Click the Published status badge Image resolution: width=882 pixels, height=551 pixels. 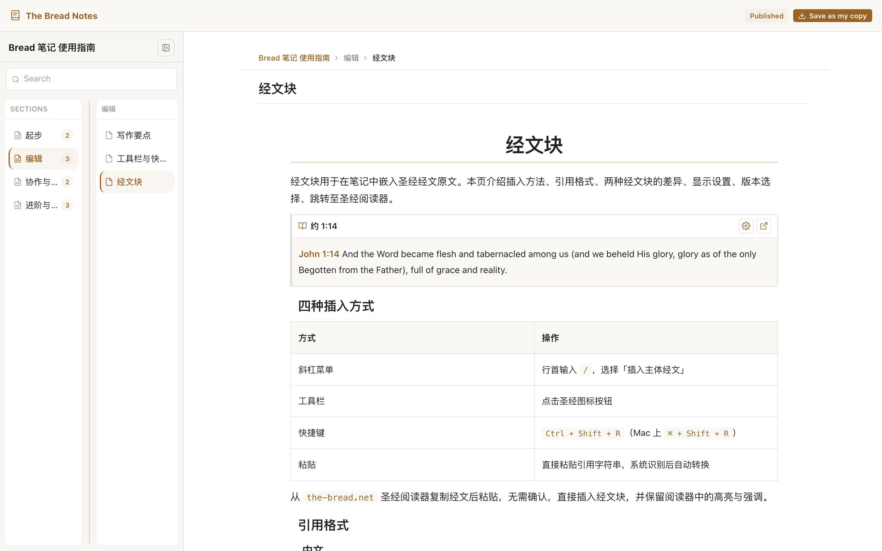point(766,16)
